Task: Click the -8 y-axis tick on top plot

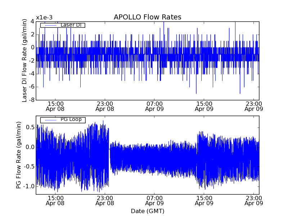Action: click(x=31, y=100)
